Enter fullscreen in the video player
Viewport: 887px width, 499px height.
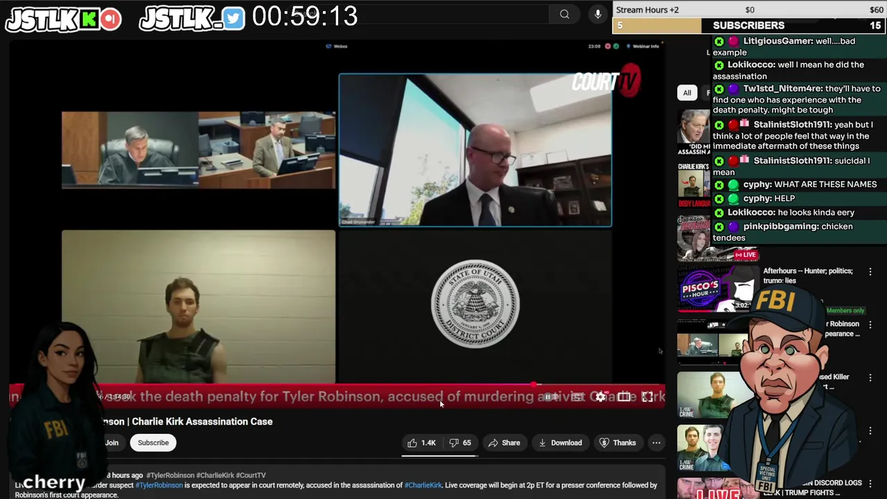pos(647,397)
